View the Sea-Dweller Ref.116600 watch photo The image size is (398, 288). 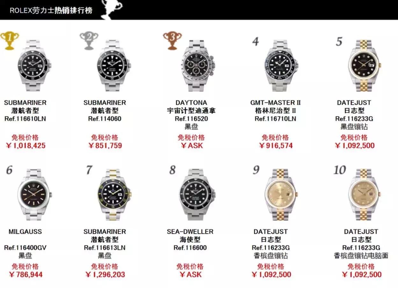click(x=198, y=195)
